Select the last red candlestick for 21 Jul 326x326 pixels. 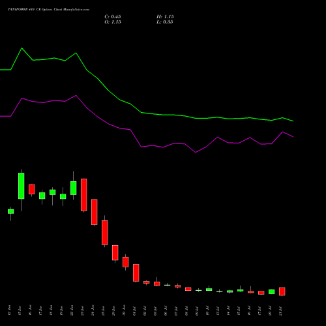(x=282, y=291)
